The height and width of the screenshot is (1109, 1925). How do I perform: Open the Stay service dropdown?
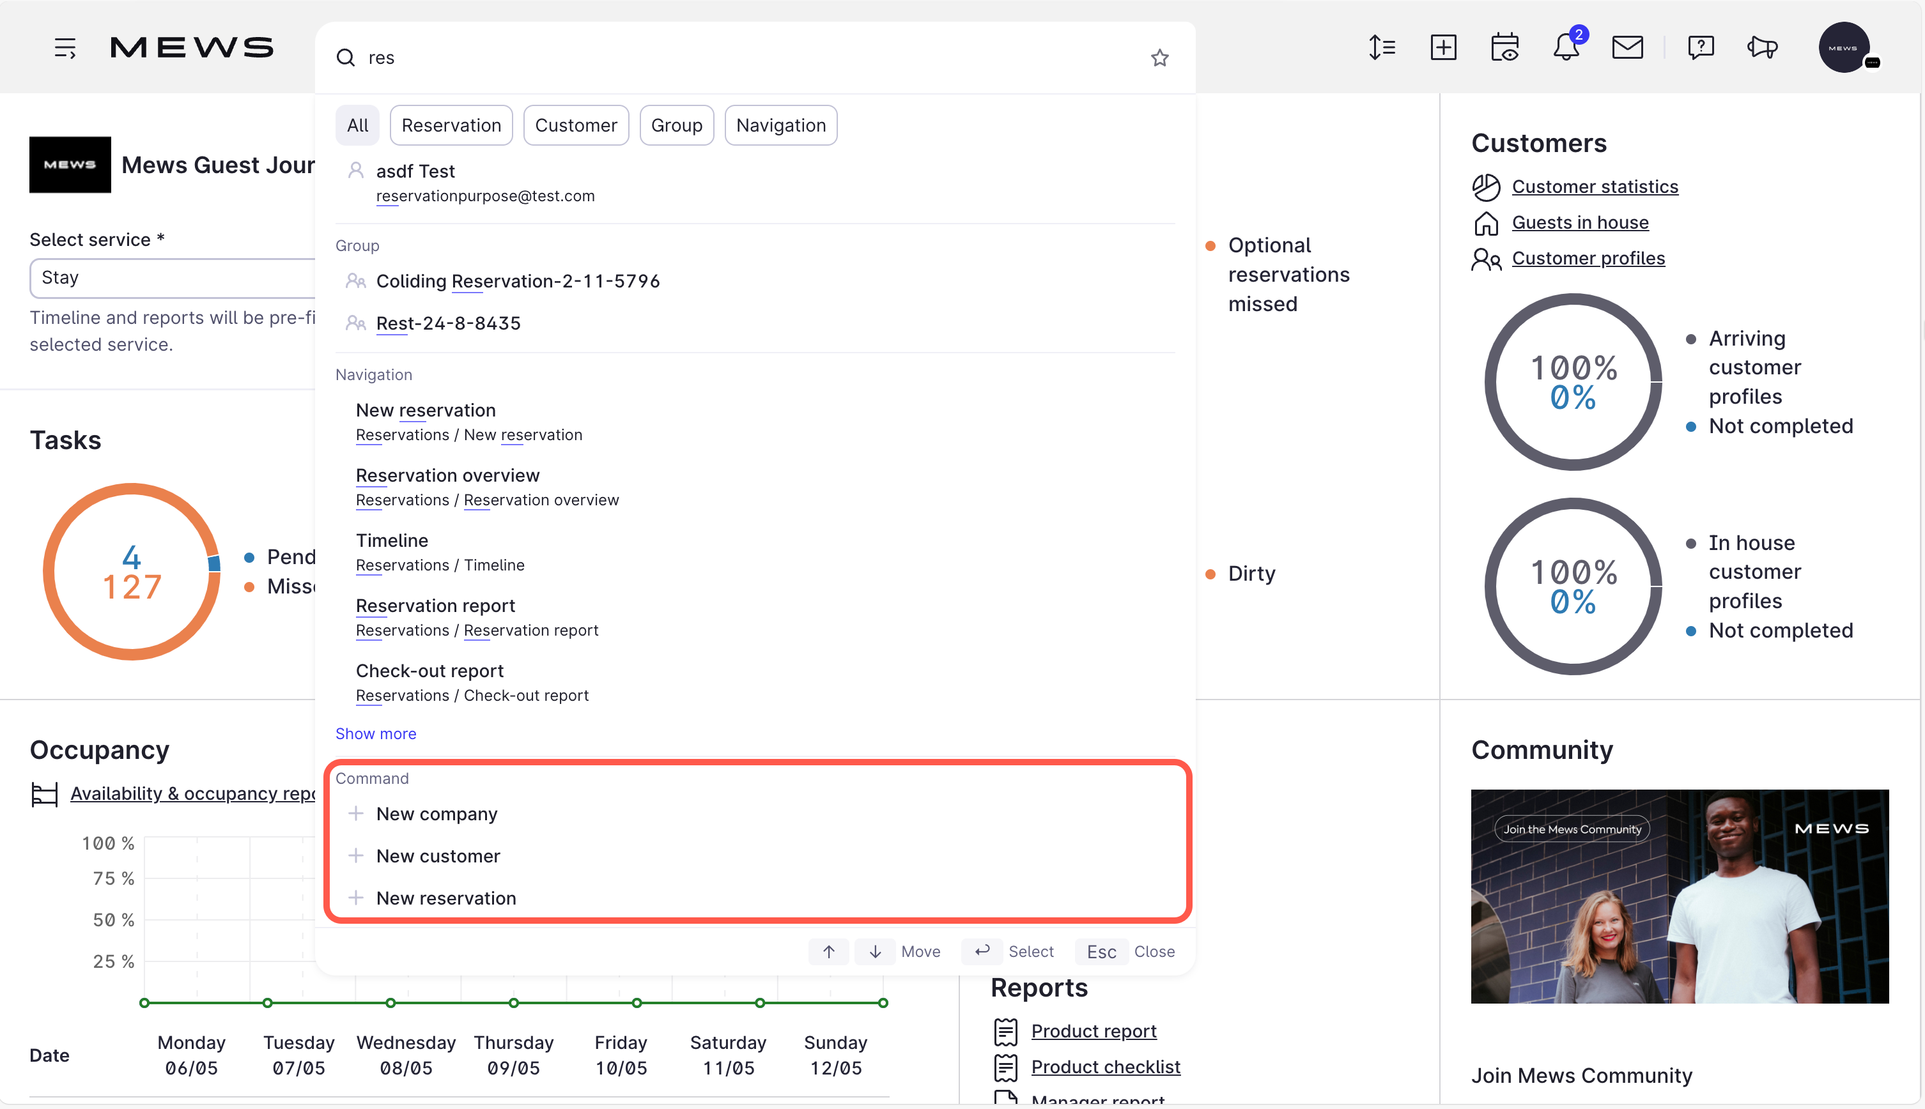click(173, 278)
